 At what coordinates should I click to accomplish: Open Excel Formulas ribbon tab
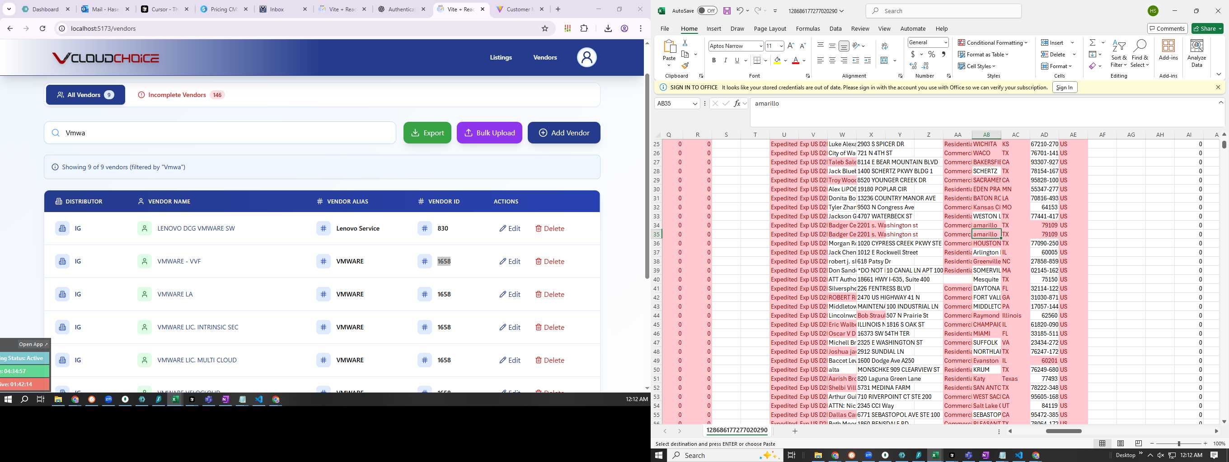click(x=808, y=28)
